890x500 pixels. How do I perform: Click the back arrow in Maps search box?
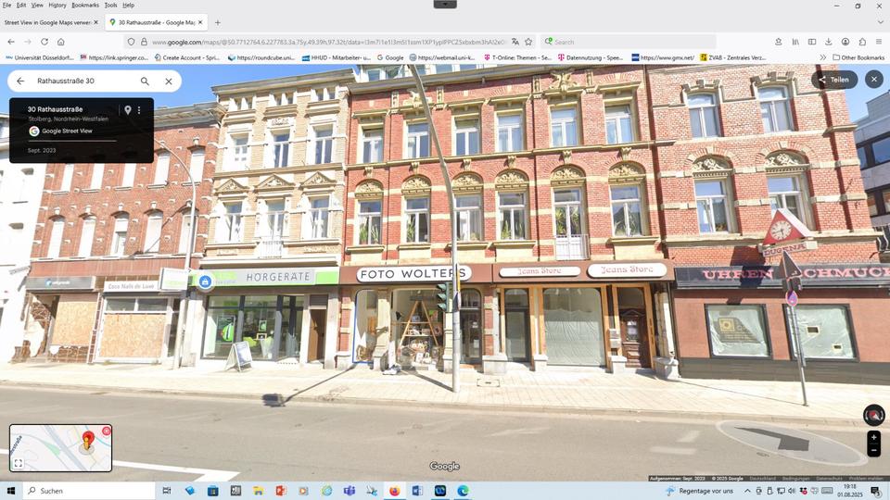(20, 81)
